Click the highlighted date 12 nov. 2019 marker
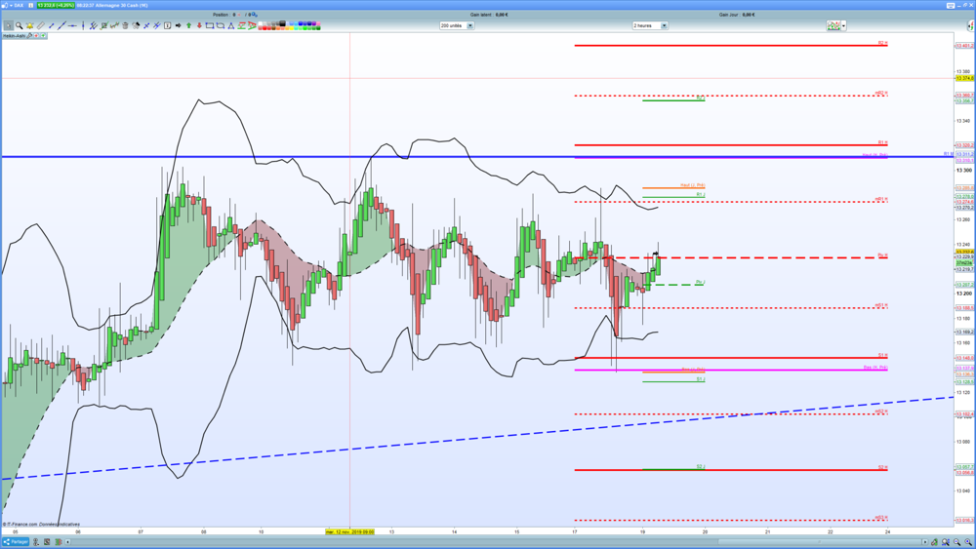 pyautogui.click(x=349, y=531)
